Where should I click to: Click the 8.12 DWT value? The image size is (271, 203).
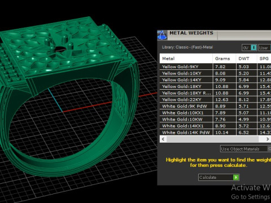[244, 100]
